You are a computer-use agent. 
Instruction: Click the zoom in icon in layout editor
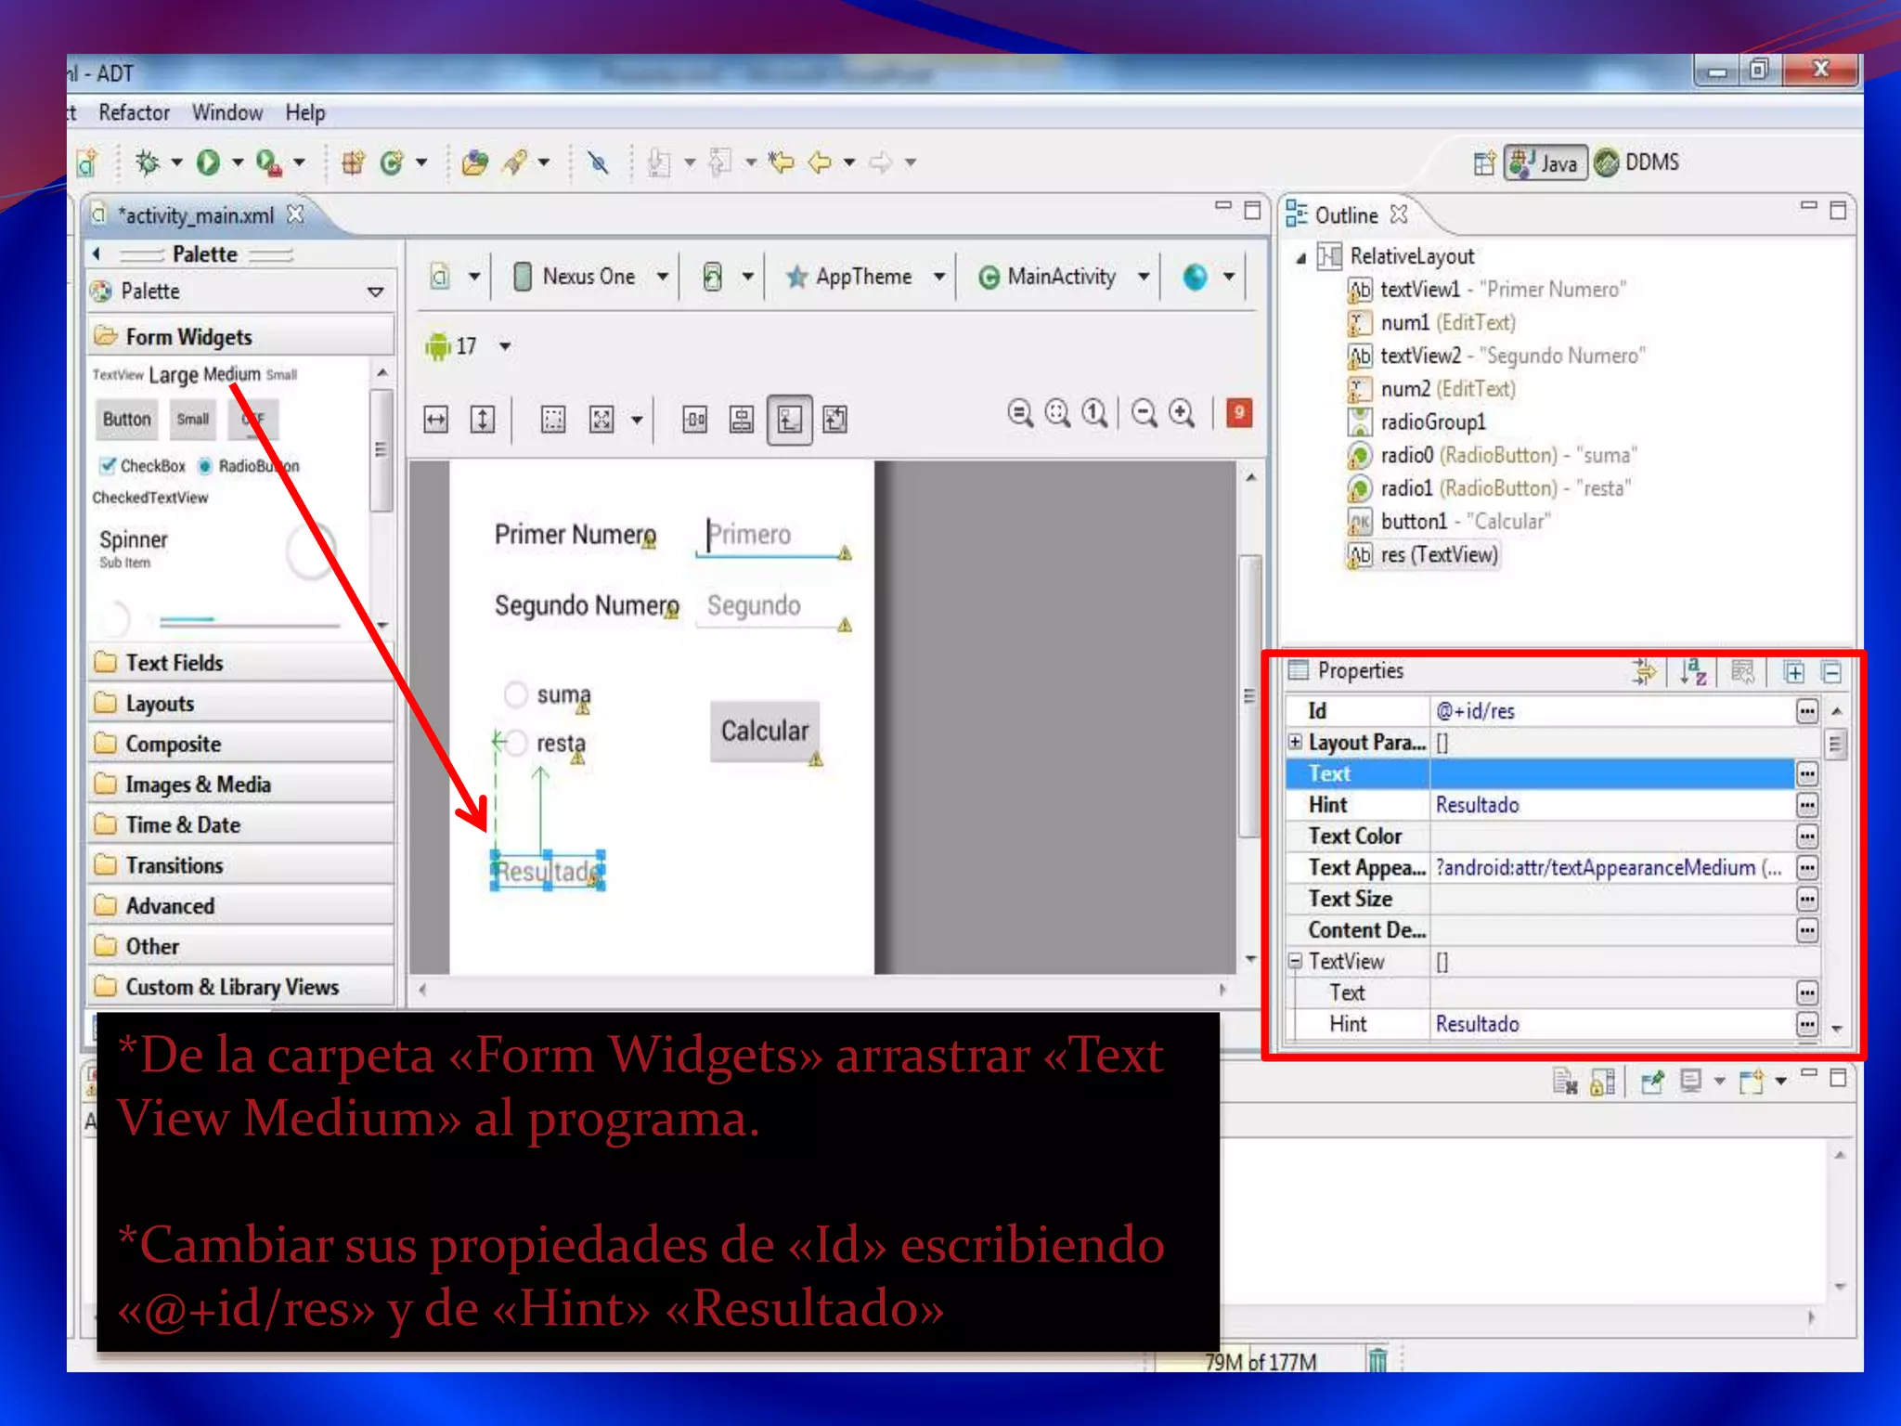click(x=1182, y=413)
